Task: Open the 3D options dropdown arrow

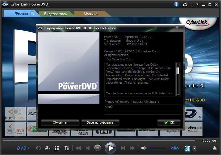Action: pyautogui.click(x=194, y=148)
